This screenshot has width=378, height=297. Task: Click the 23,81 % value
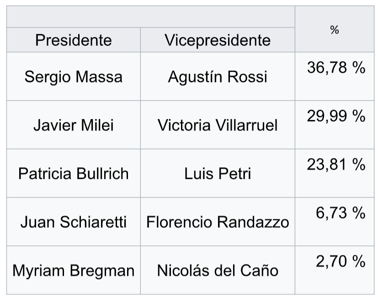click(x=336, y=165)
